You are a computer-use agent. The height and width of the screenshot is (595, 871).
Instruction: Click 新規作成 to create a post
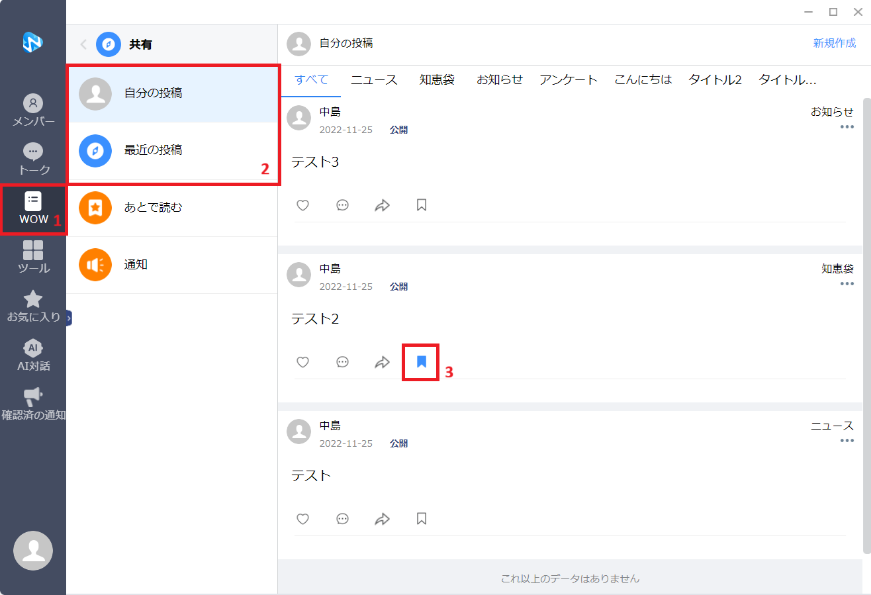pyautogui.click(x=835, y=43)
